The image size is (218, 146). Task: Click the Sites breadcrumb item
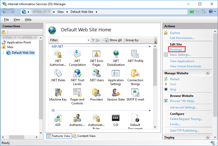click(x=61, y=12)
